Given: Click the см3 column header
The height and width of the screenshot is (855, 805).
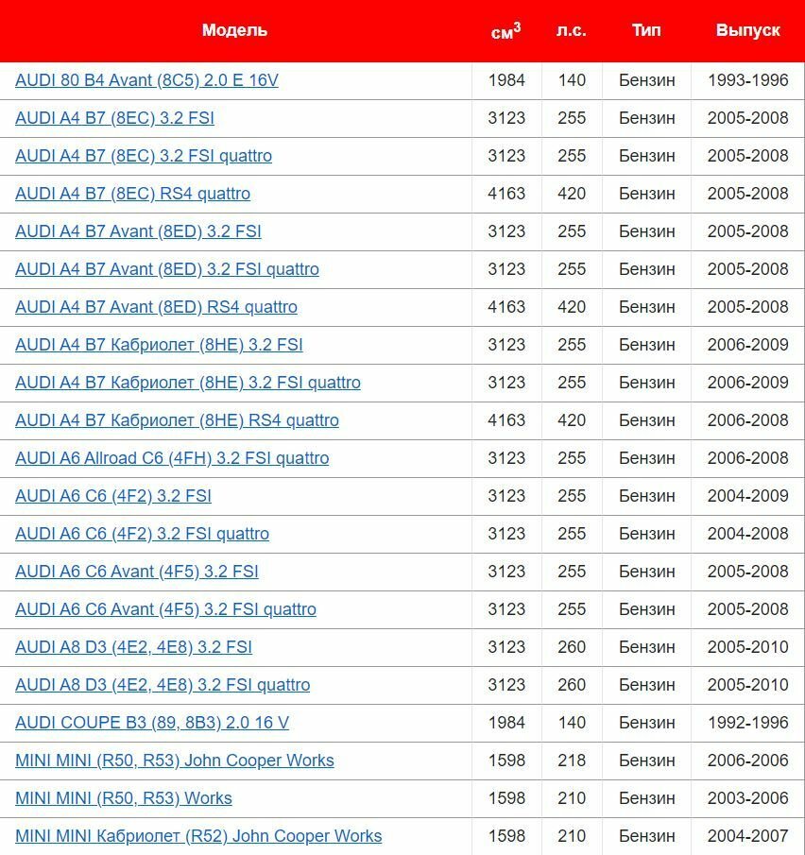Looking at the screenshot, I should point(506,30).
